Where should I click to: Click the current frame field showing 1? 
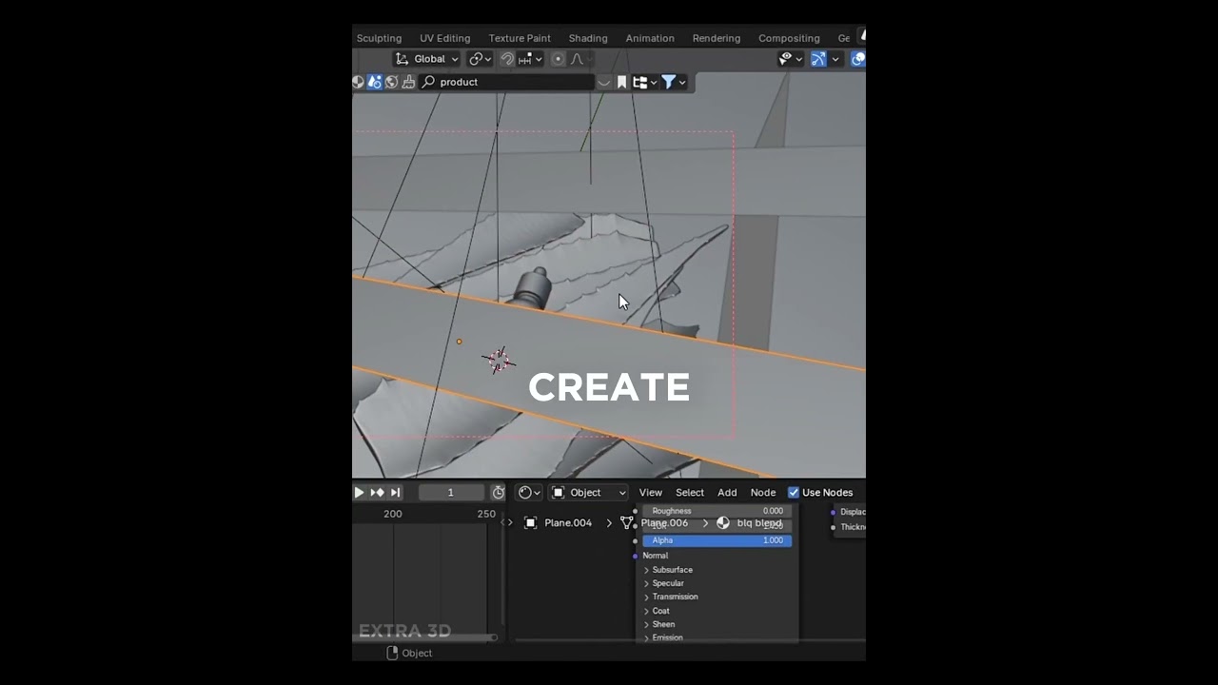(451, 492)
